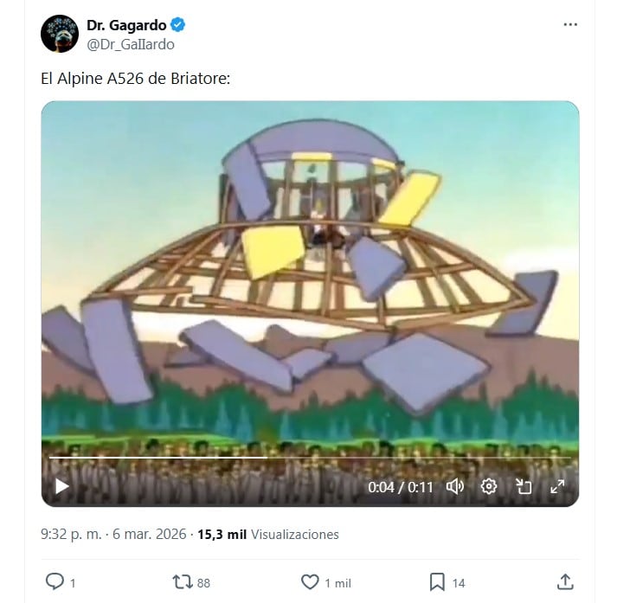Image resolution: width=617 pixels, height=603 pixels.
Task: Open Dr. Gagardo profile avatar
Action: tap(60, 34)
